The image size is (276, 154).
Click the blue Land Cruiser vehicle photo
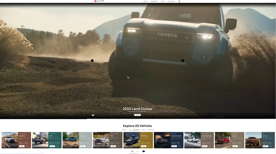(71, 140)
